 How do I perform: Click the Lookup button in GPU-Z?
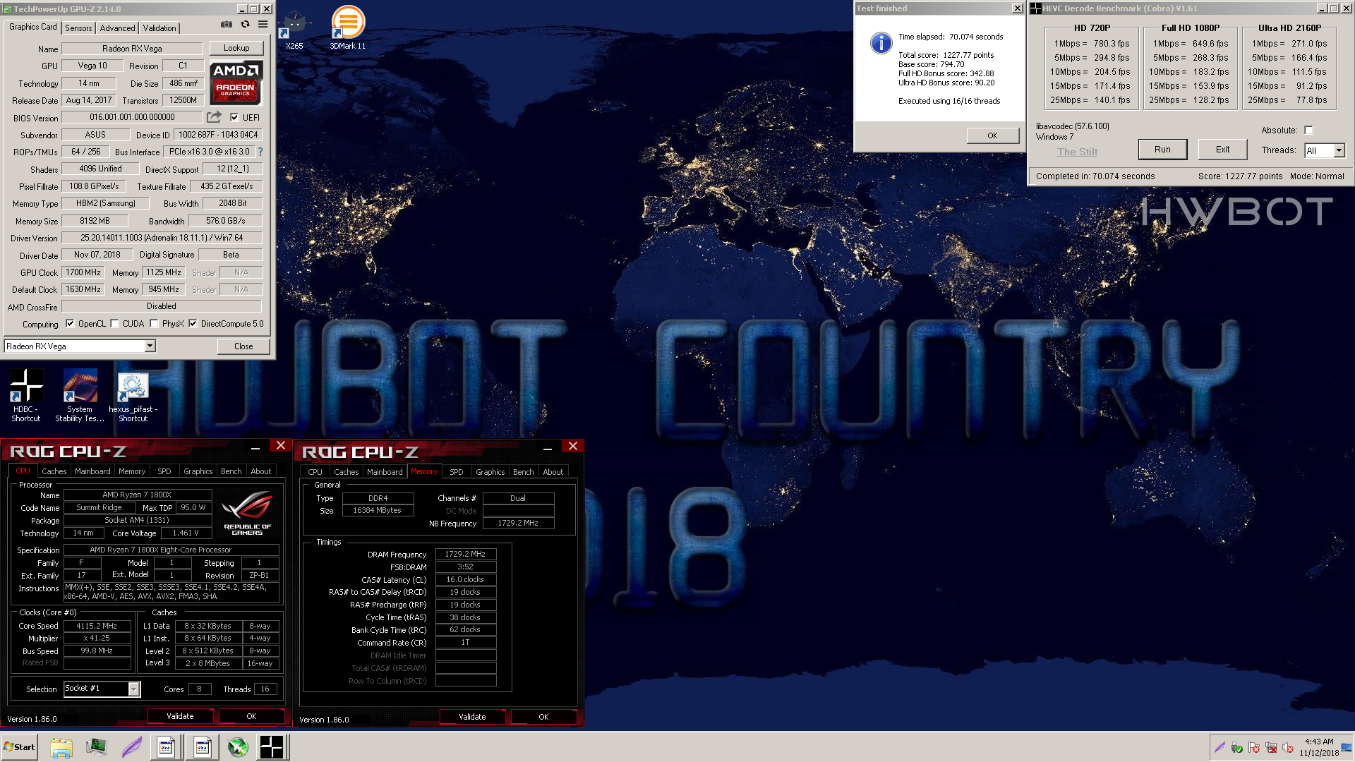(236, 48)
